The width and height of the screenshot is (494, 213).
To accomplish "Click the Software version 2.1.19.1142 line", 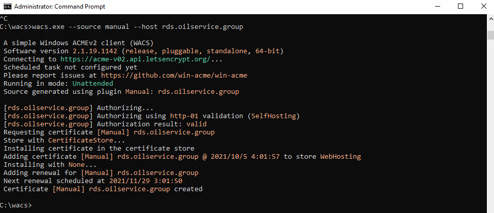I will point(143,51).
